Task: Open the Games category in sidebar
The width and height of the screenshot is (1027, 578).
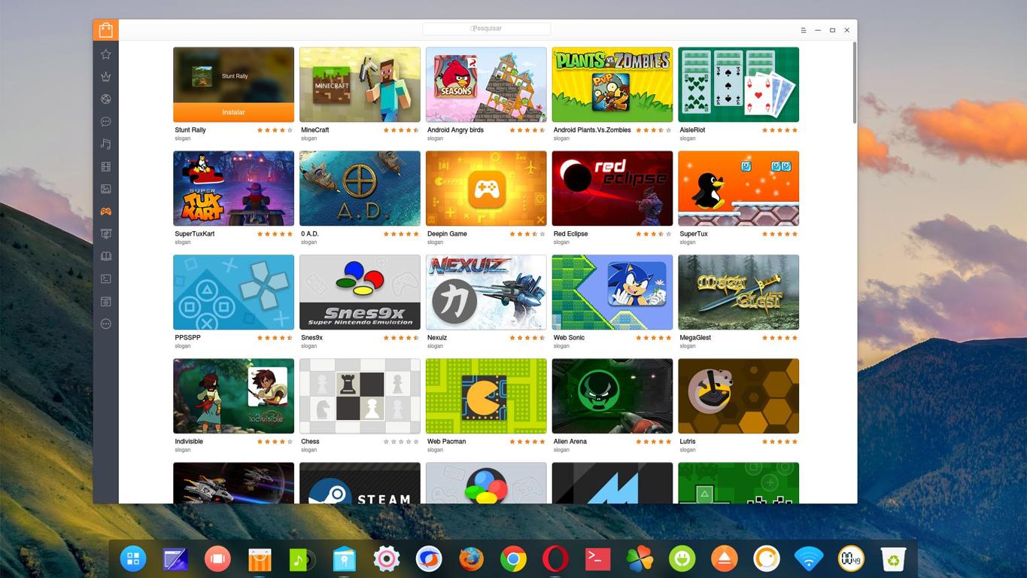Action: (x=106, y=211)
